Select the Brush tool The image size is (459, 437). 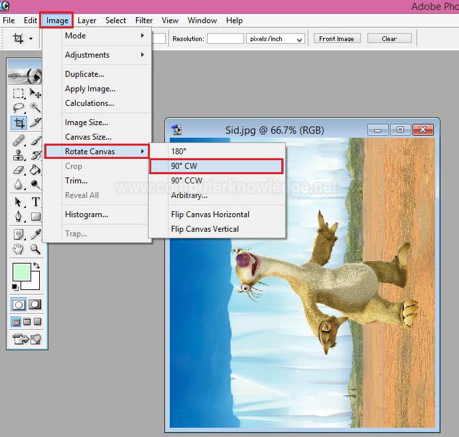click(x=35, y=140)
